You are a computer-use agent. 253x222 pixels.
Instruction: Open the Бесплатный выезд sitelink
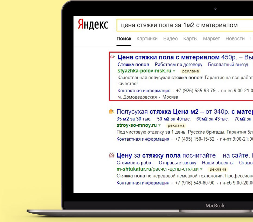[228, 65]
